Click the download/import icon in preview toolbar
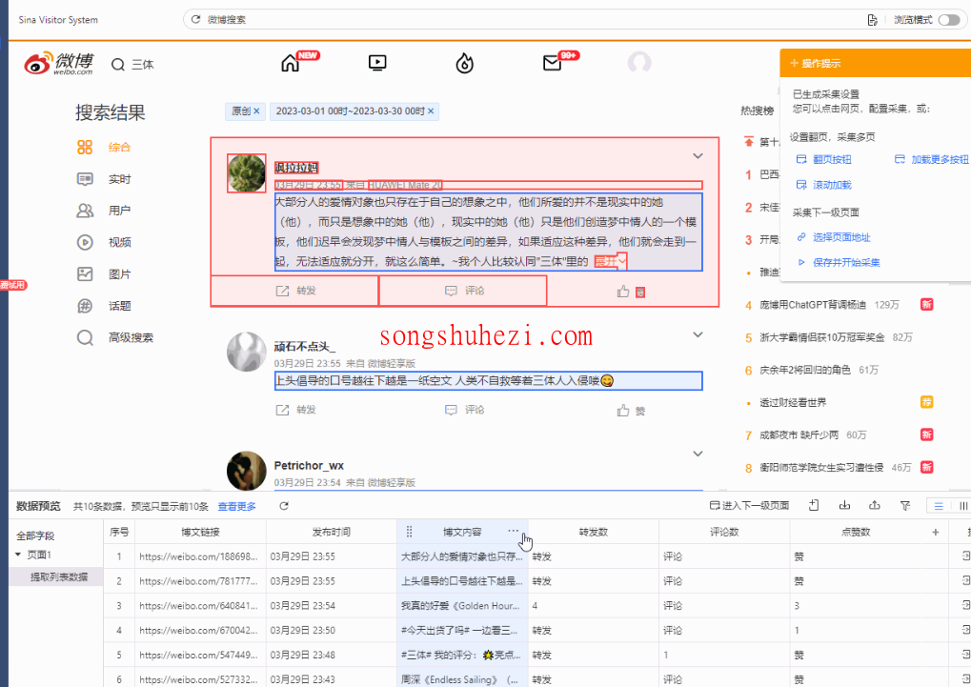 pyautogui.click(x=844, y=506)
